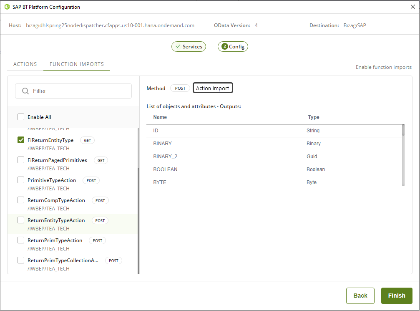This screenshot has width=420, height=311.
Task: Select the ReturnCompTypeAction list item
Action: 56,200
